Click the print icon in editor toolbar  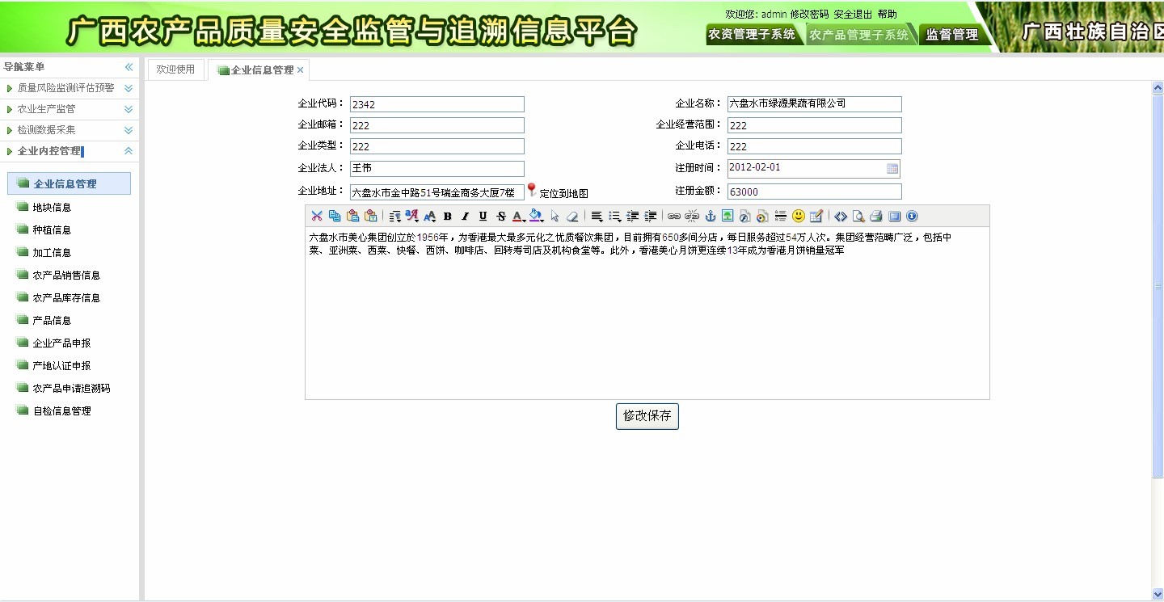pos(875,216)
